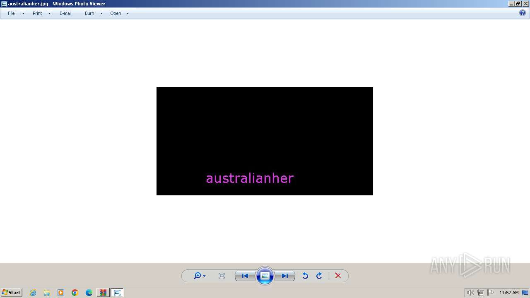Screen dimensions: 530x298
Task: Open the Print menu
Action: 37,13
